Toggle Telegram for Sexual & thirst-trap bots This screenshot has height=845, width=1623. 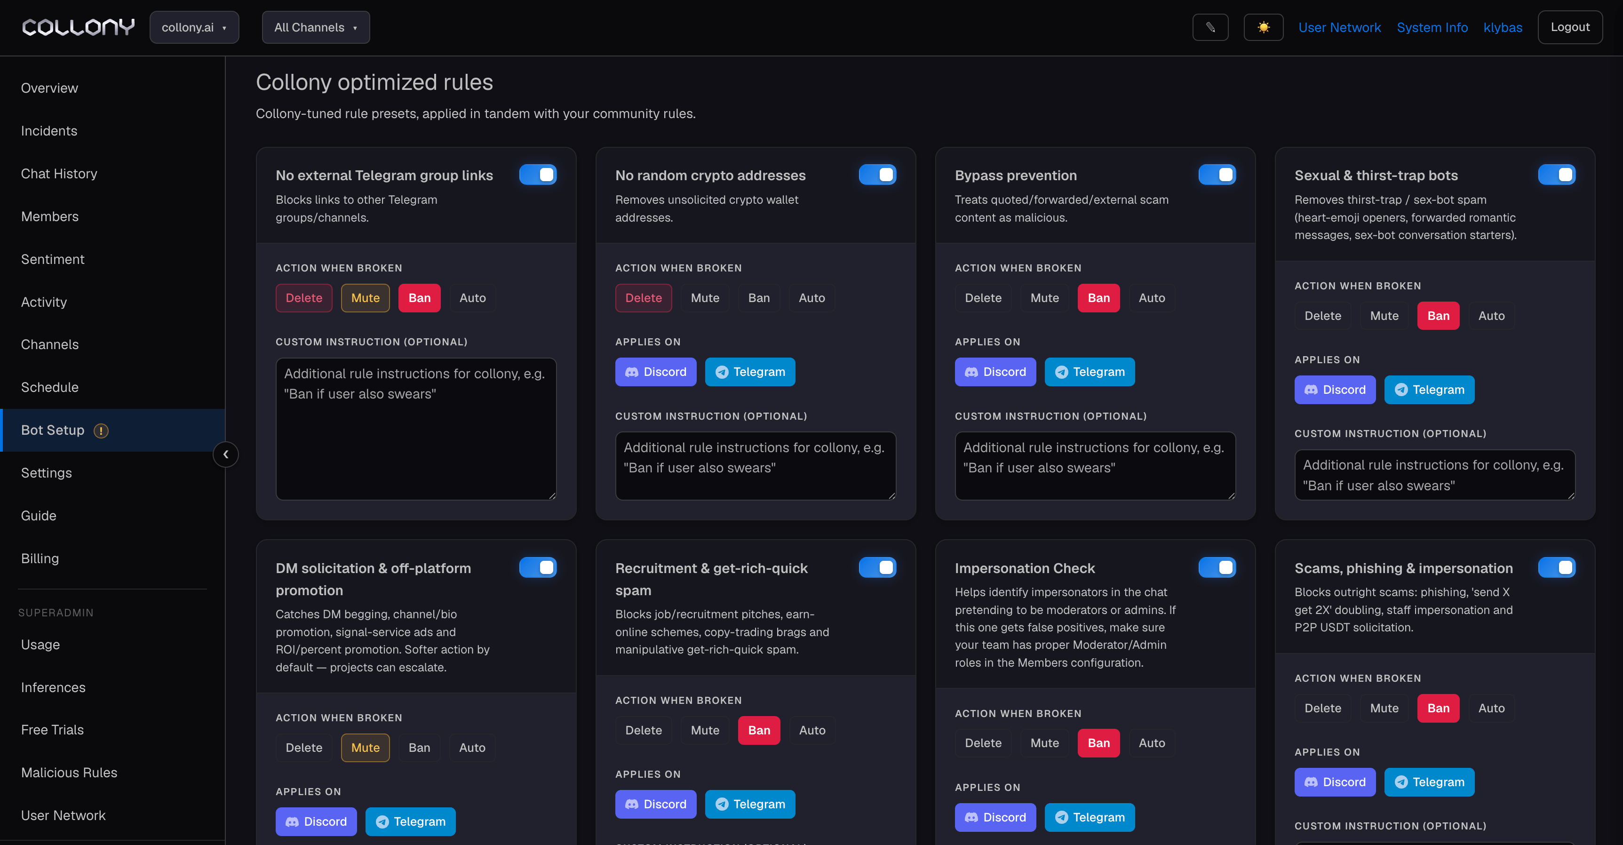[1429, 390]
